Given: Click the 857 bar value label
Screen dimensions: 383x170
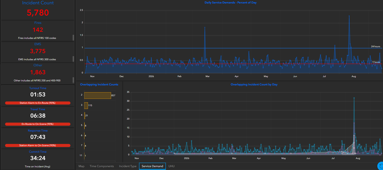Looking at the screenshot, I should click(113, 96).
